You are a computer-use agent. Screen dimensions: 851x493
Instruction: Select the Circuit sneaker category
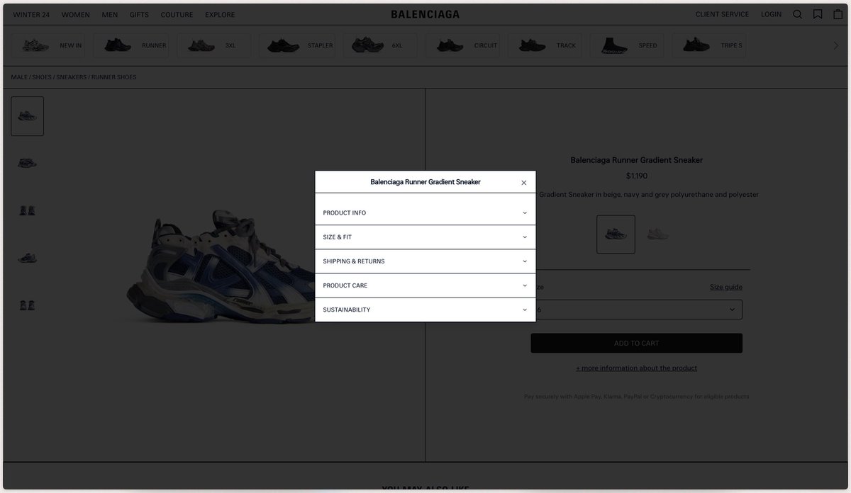tap(462, 45)
